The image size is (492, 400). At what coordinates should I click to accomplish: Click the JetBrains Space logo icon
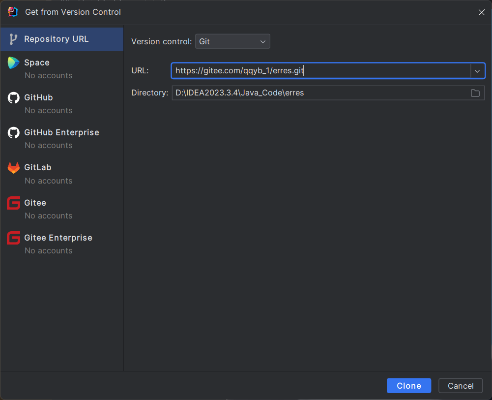tap(13, 63)
